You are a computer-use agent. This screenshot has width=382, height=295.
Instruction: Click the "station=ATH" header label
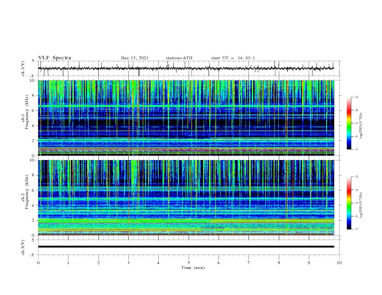pos(179,58)
